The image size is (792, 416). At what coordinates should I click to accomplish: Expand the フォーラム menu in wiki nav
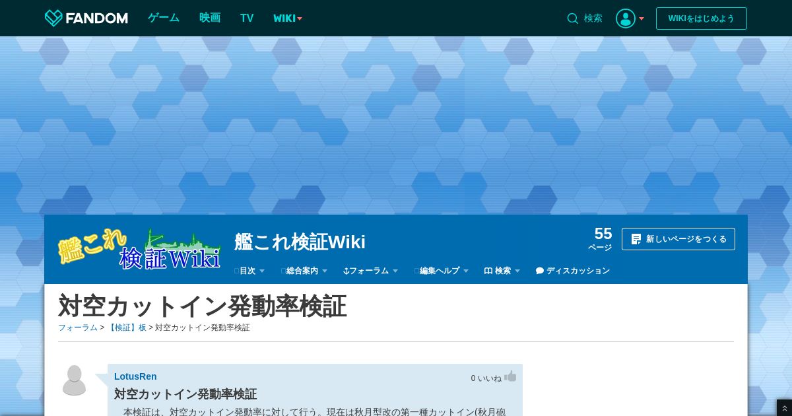371,271
